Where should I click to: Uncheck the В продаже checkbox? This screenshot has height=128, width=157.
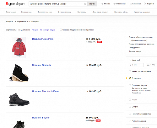[x=130, y=78]
